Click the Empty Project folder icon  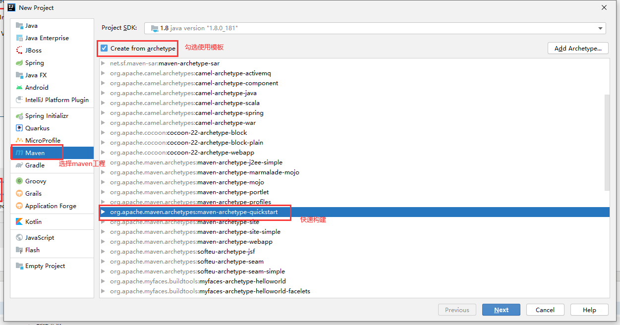[x=19, y=266]
